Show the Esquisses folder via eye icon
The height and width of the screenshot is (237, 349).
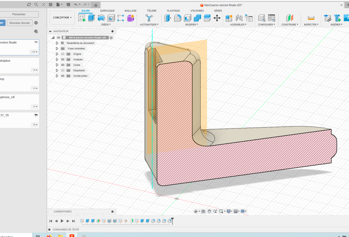point(63,70)
